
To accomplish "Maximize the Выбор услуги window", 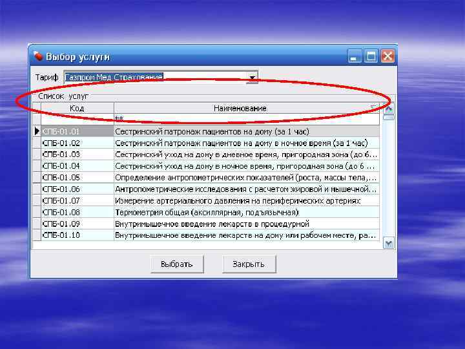I will pos(371,56).
